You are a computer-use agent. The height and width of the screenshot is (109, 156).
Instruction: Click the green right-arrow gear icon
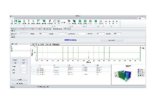(80, 21)
